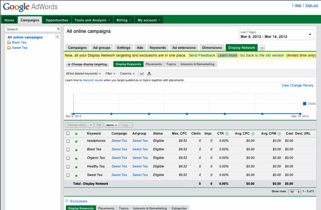Viewport: 321px width, 210px height.
Task: Click the Avg. CPM help icon
Action: [279, 134]
